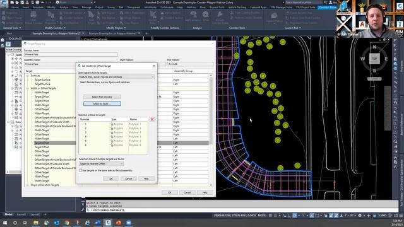
Task: Click the new drawing tab plus button
Action: [x=146, y=33]
